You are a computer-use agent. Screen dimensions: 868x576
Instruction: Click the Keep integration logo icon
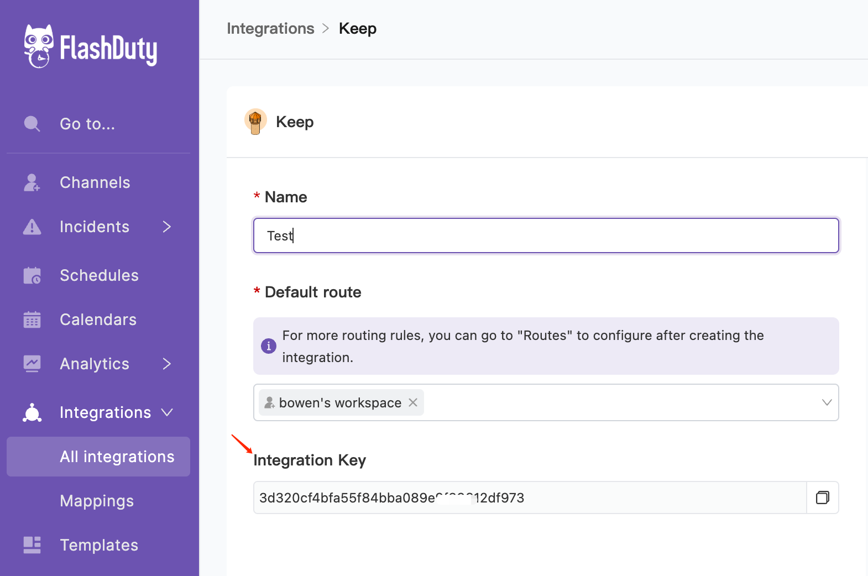point(255,122)
